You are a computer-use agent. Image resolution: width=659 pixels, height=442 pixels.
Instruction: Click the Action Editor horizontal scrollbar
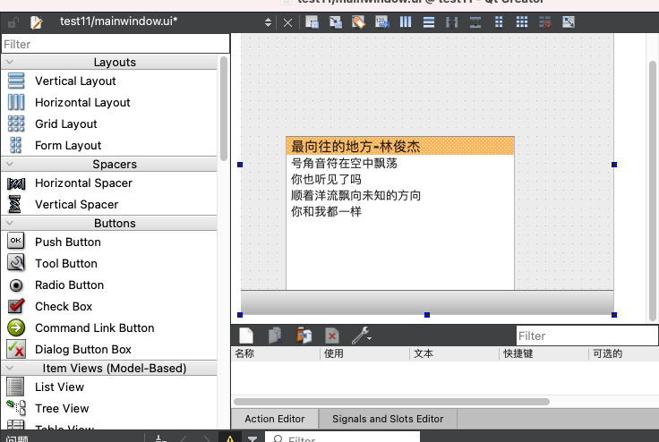(391, 402)
